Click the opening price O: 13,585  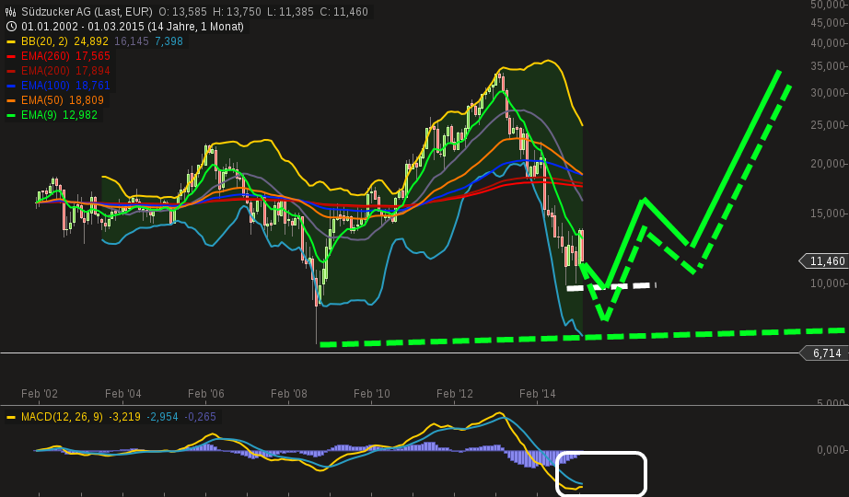pos(182,11)
